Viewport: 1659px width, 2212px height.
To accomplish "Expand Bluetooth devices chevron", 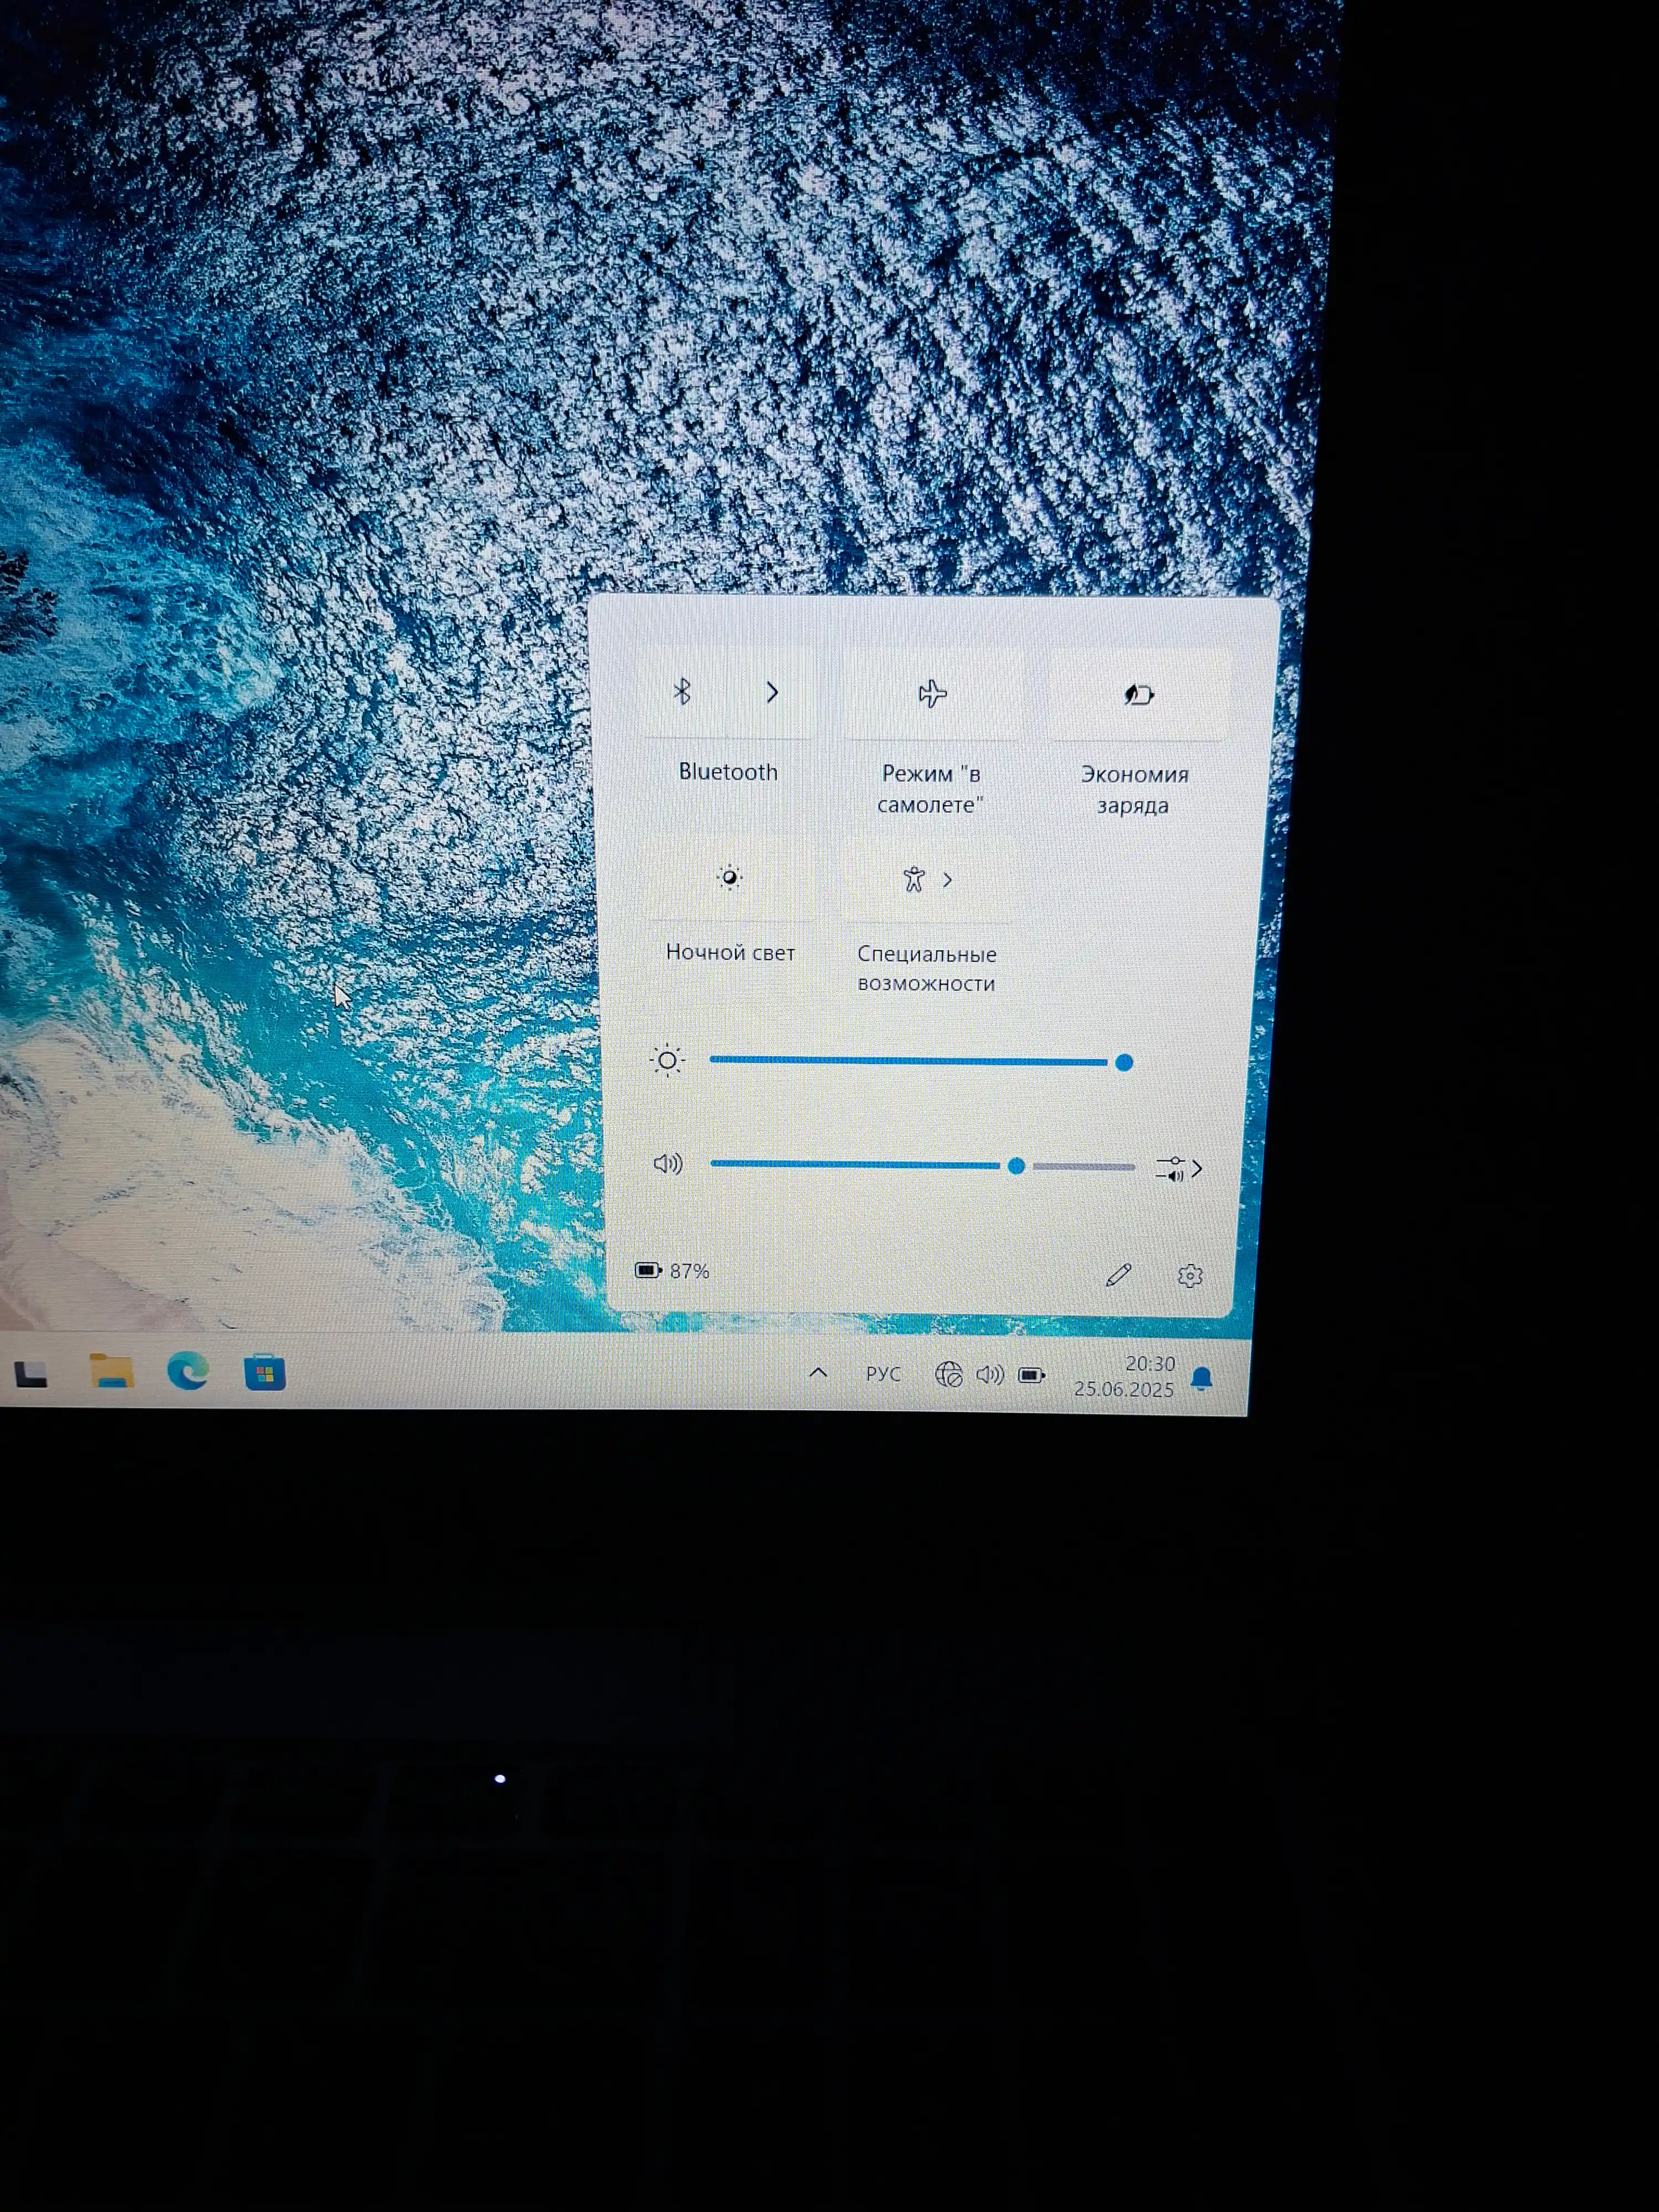I will (x=772, y=692).
